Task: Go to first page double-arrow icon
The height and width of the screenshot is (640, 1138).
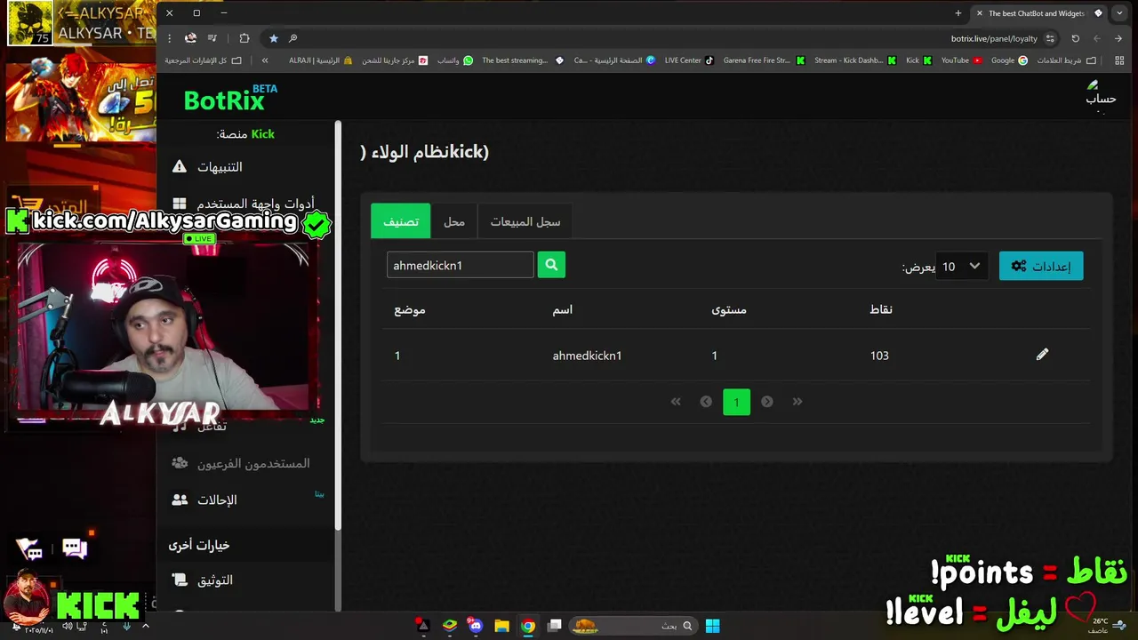Action: 676,402
